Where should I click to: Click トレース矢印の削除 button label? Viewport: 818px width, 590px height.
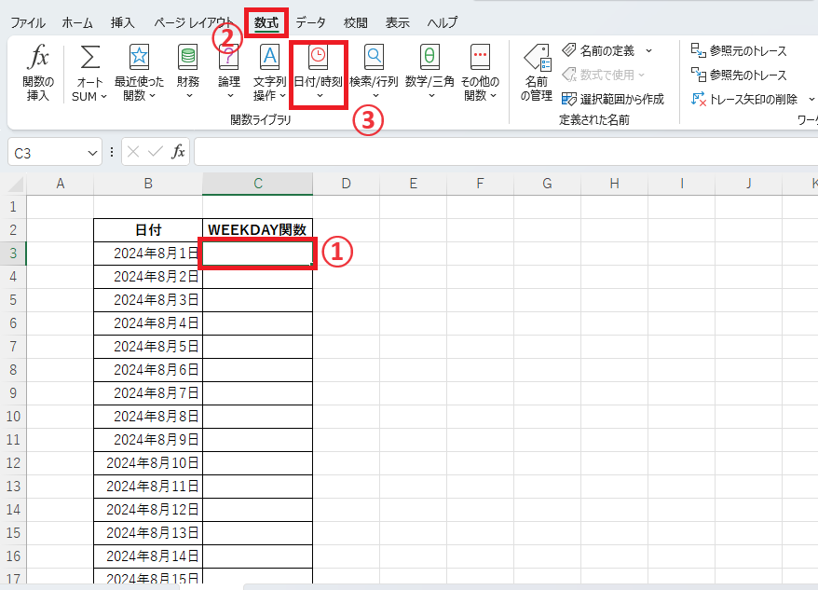tap(754, 99)
